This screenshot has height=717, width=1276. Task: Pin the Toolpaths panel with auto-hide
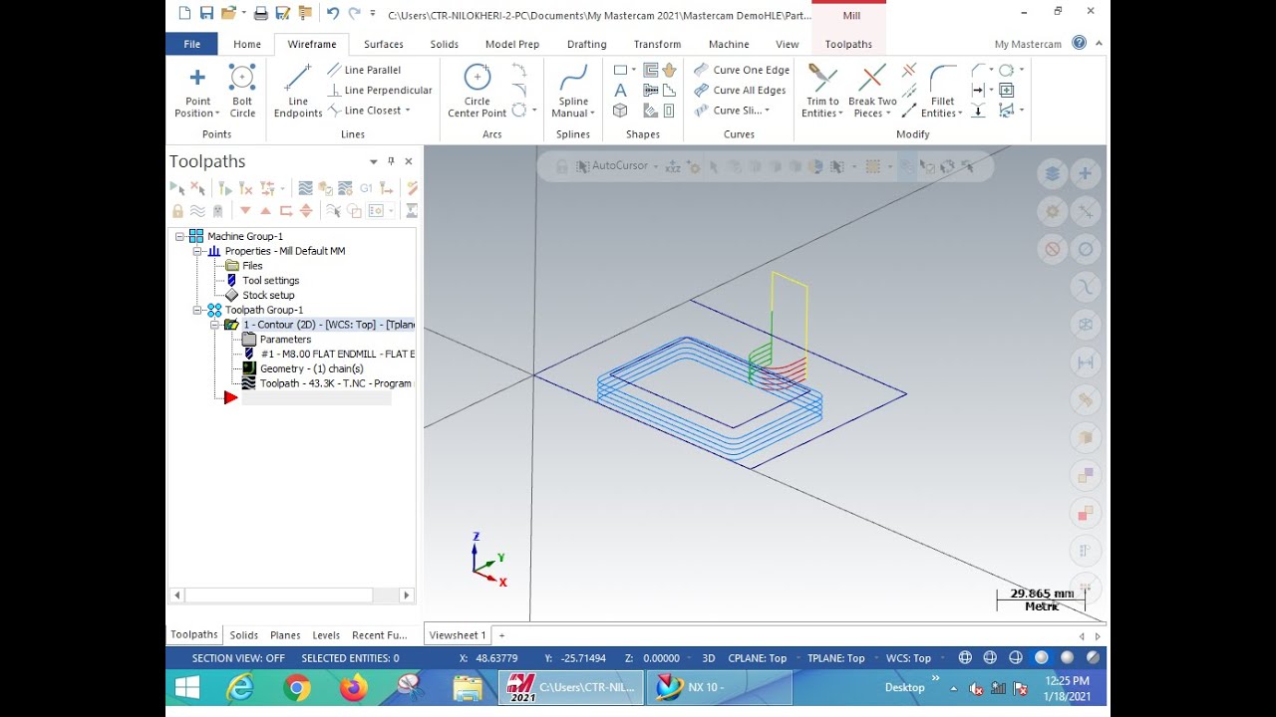[x=391, y=161]
